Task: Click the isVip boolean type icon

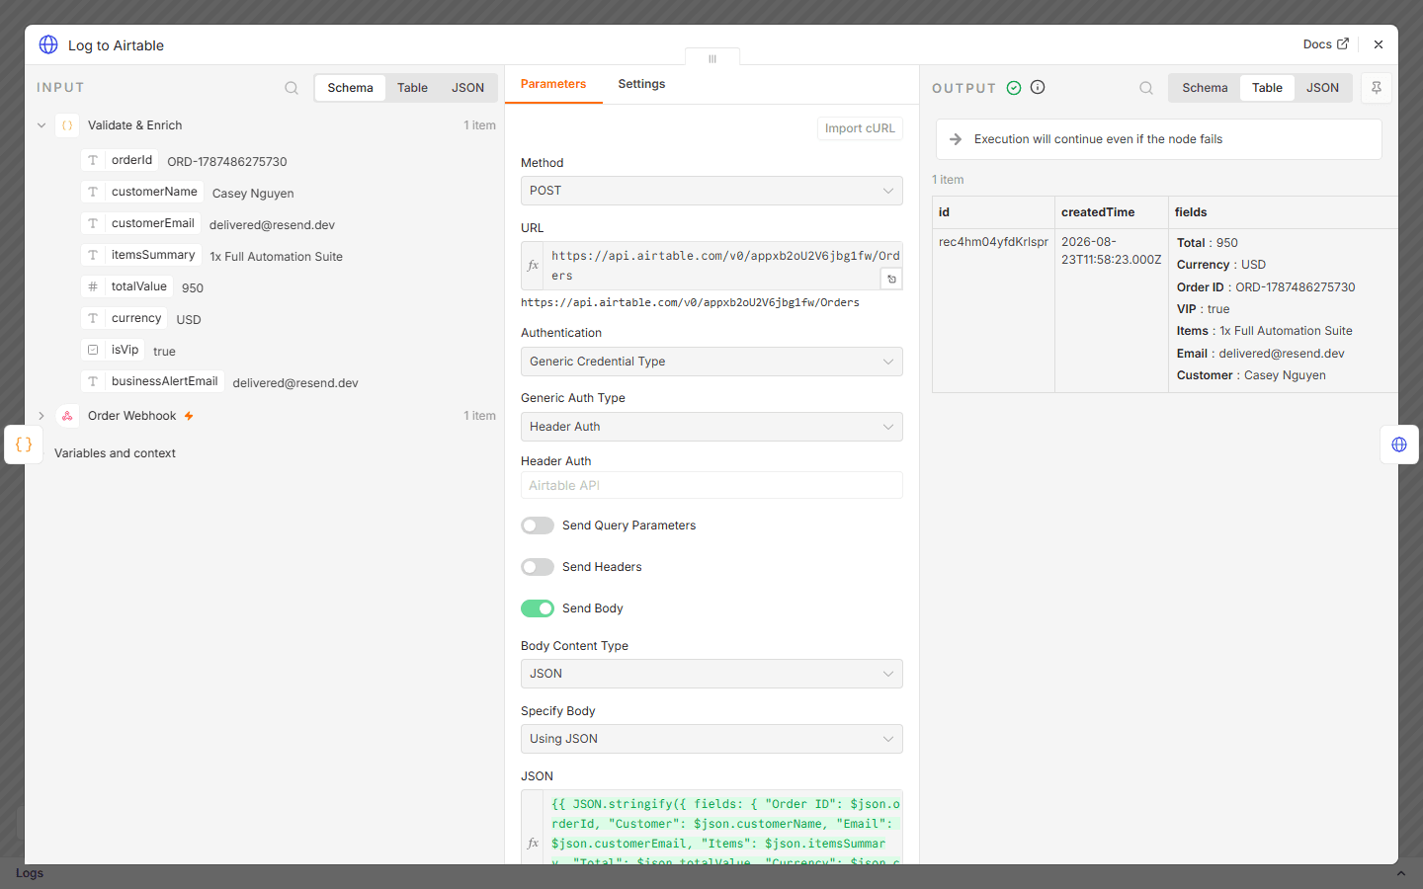Action: 93,350
